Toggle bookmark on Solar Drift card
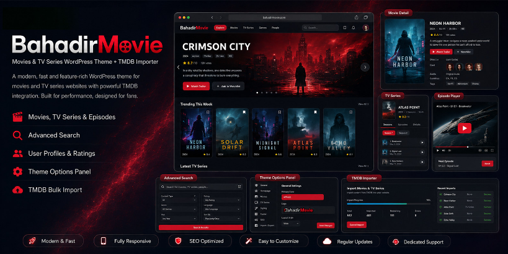The image size is (508, 254). pyautogui.click(x=244, y=112)
